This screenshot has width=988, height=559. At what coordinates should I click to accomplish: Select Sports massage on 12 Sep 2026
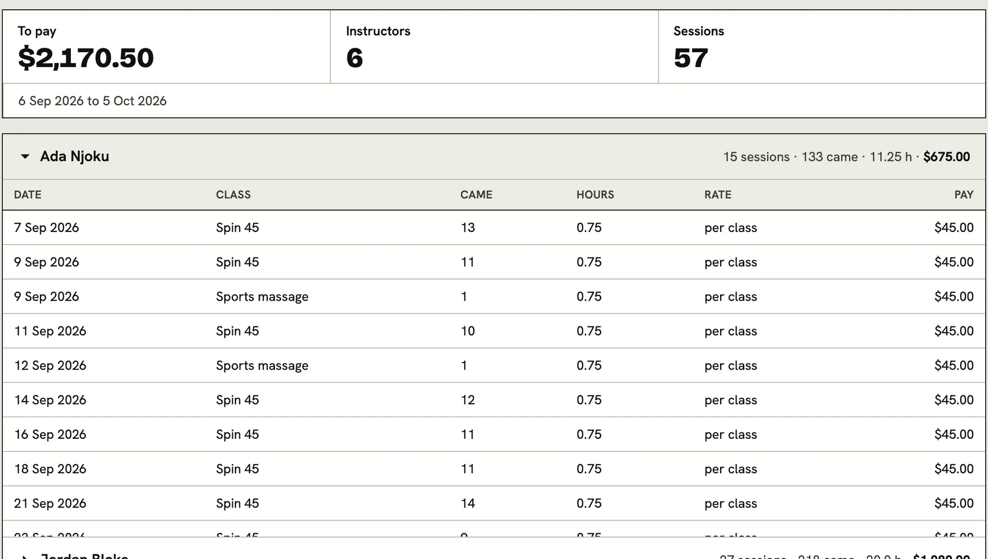pyautogui.click(x=262, y=366)
